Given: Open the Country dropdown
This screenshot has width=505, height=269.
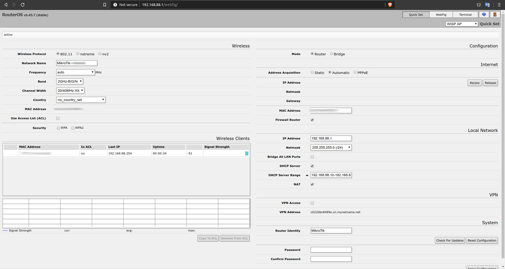Looking at the screenshot, I should click(81, 100).
